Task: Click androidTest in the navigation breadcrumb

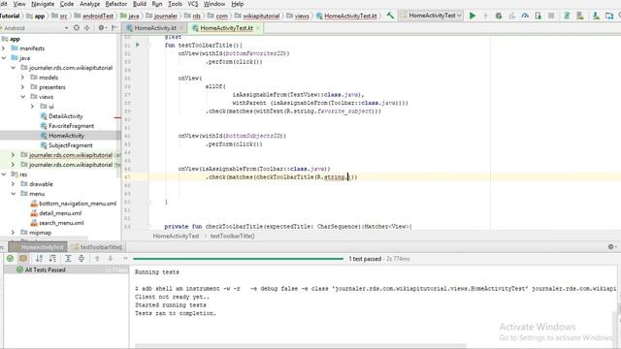Action: click(97, 16)
